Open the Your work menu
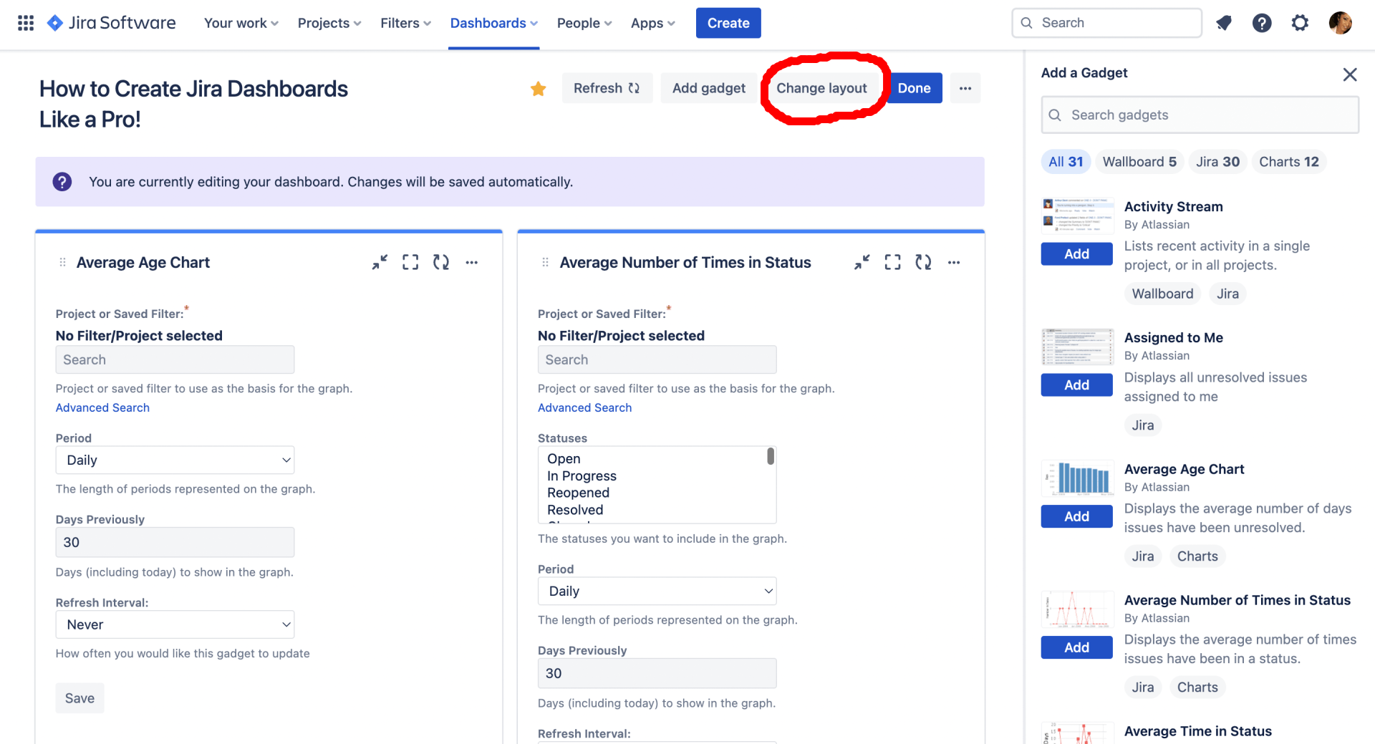The height and width of the screenshot is (744, 1375). (x=241, y=23)
